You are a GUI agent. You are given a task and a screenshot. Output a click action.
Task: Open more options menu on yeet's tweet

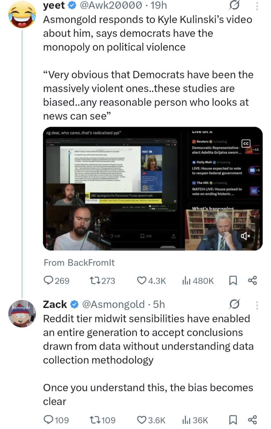point(257,6)
